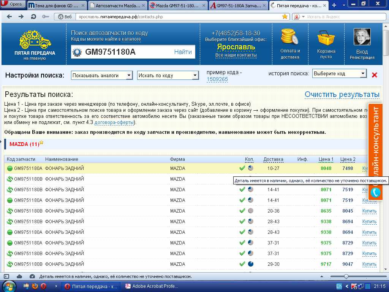Go to the homepage via the "Пятая передача" logo
Screen dimensions: 389x292
pos(35,45)
